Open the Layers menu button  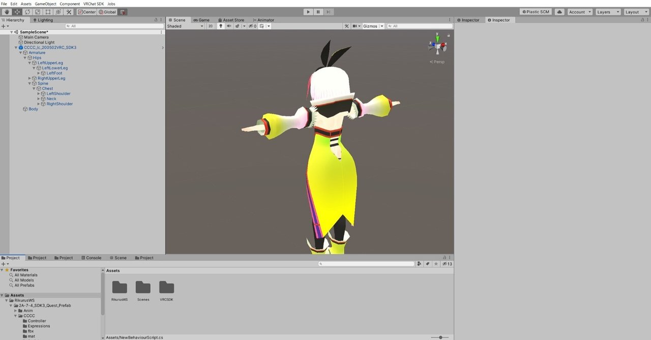[608, 12]
